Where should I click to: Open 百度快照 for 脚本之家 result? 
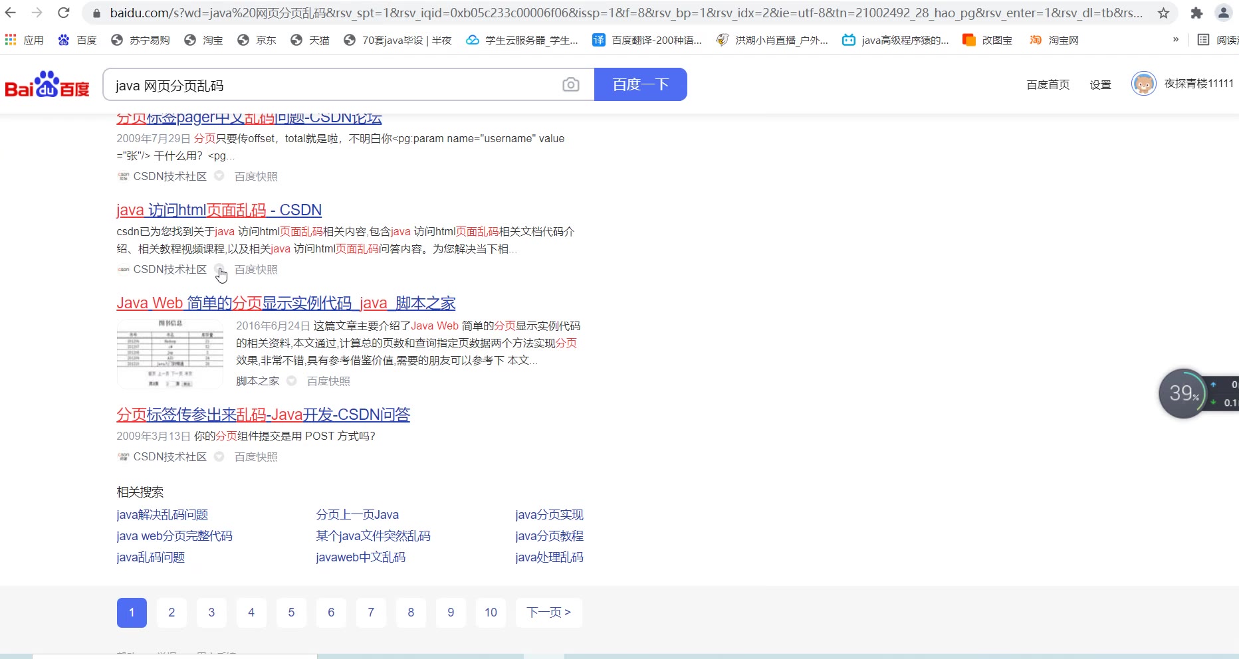tap(328, 381)
